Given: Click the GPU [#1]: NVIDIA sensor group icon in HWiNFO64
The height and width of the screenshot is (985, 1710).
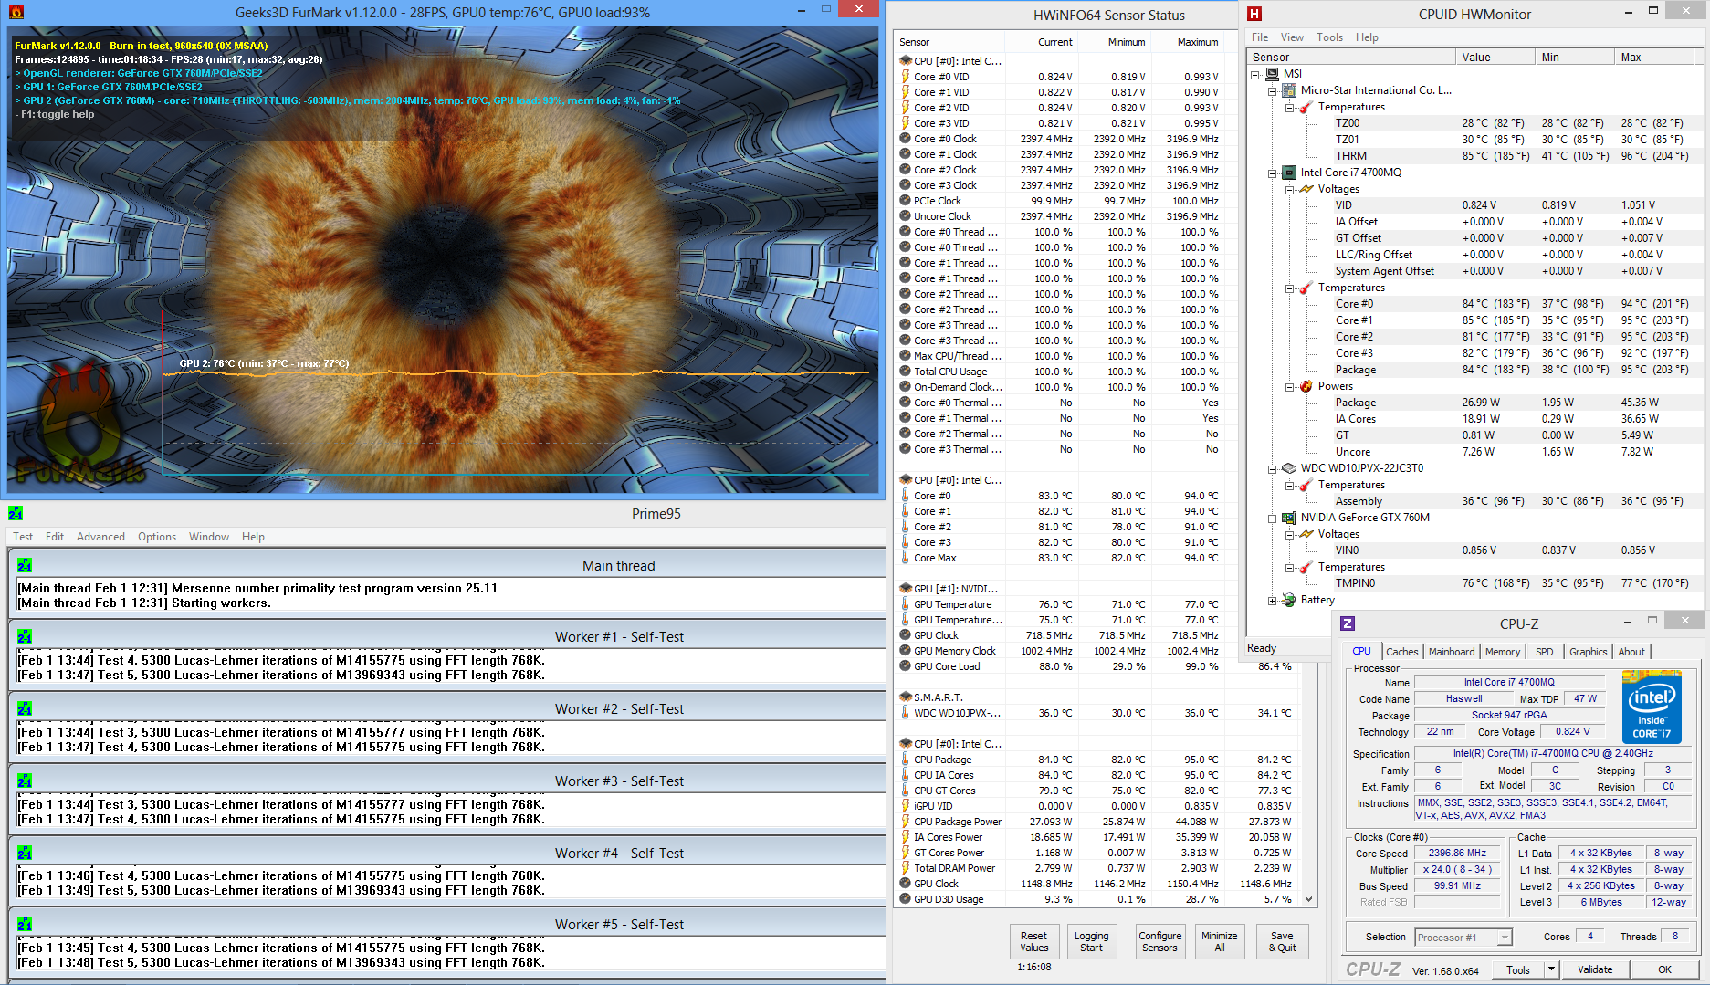Looking at the screenshot, I should click(906, 589).
